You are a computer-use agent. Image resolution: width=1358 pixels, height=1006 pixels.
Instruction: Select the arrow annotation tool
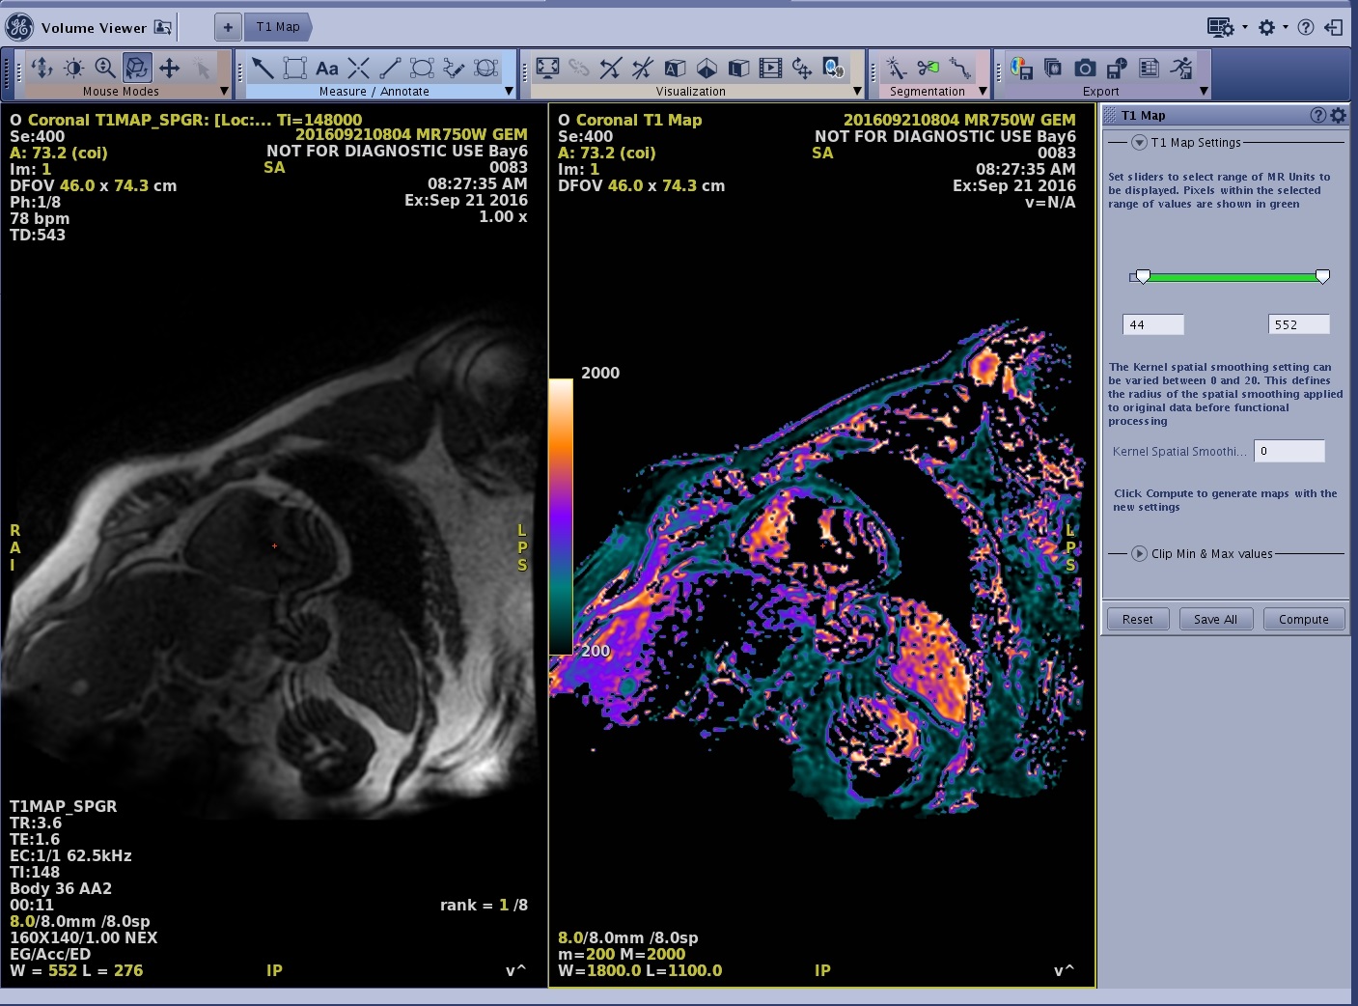click(x=263, y=68)
